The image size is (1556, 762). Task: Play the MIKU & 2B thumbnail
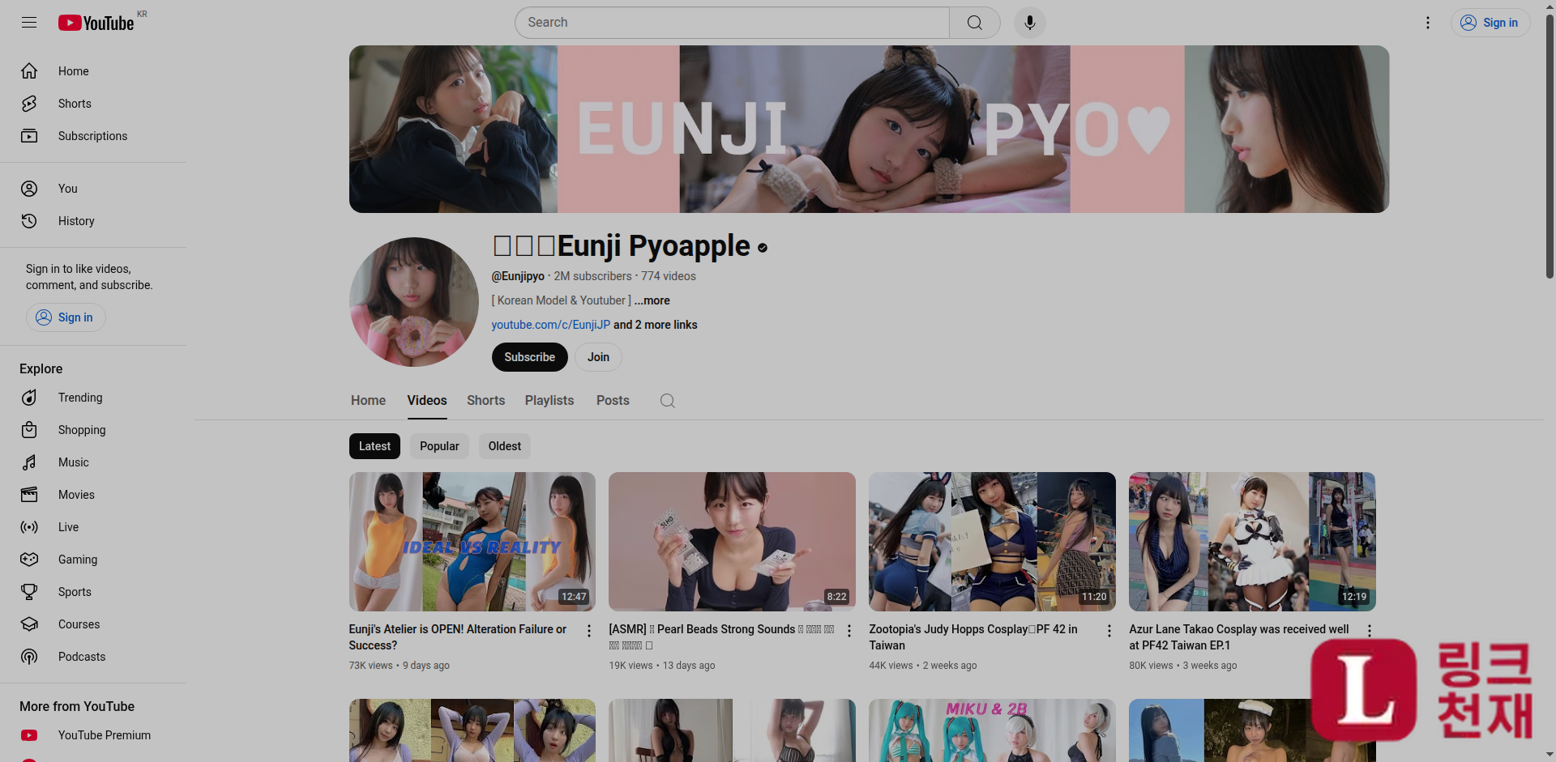(992, 730)
